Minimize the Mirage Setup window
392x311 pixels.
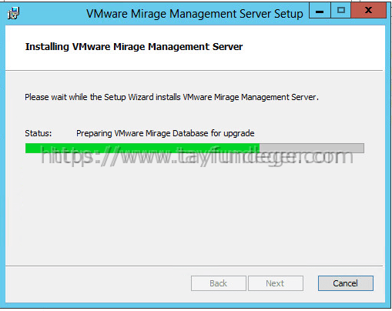click(x=320, y=11)
